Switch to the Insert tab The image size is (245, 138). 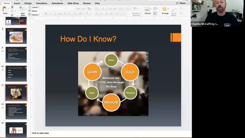[x=17, y=3]
